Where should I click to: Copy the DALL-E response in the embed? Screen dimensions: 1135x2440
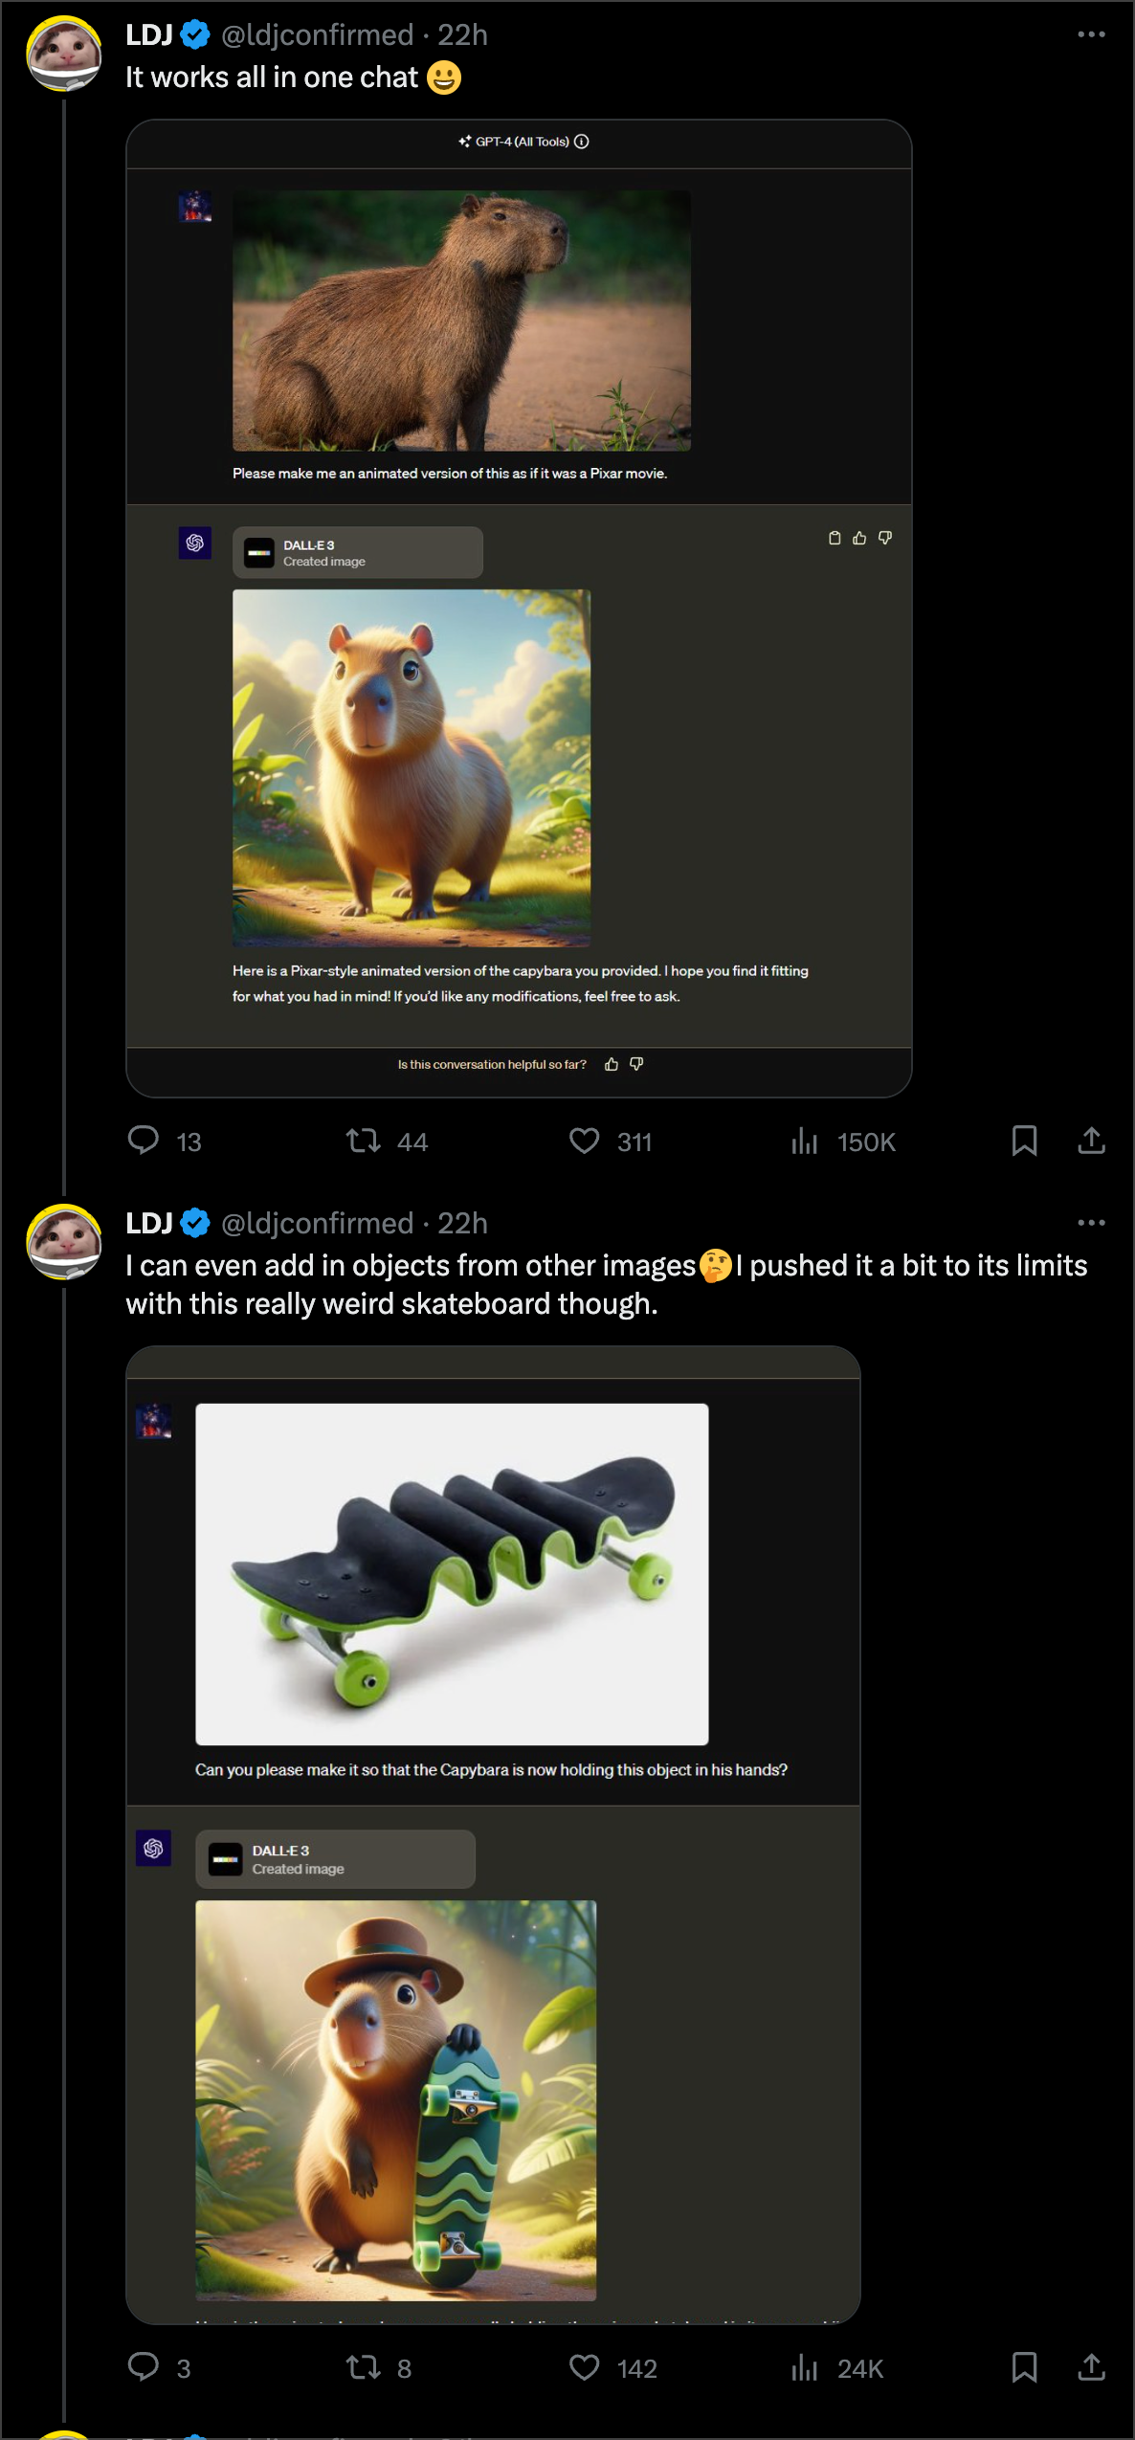(x=833, y=538)
